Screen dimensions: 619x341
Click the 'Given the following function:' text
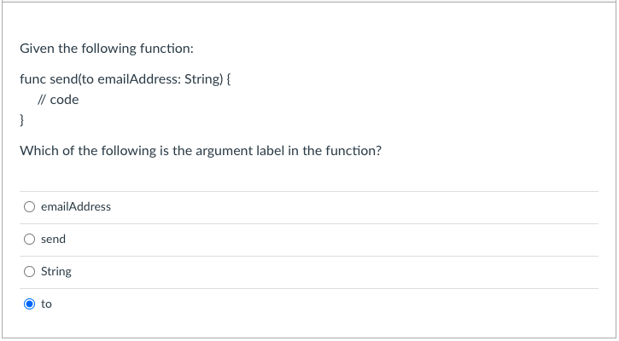pyautogui.click(x=100, y=49)
